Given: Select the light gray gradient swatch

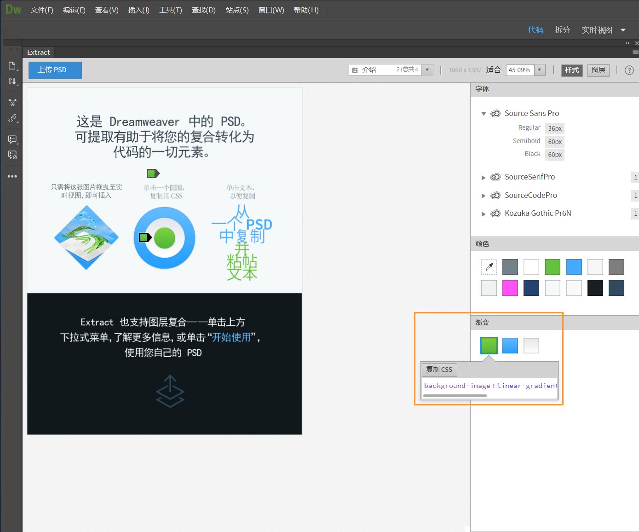Looking at the screenshot, I should pos(531,346).
